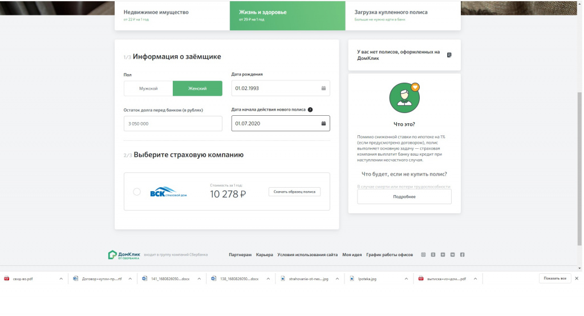Click the У вас нет полисов notice text
This screenshot has width=584, height=316.
[398, 55]
